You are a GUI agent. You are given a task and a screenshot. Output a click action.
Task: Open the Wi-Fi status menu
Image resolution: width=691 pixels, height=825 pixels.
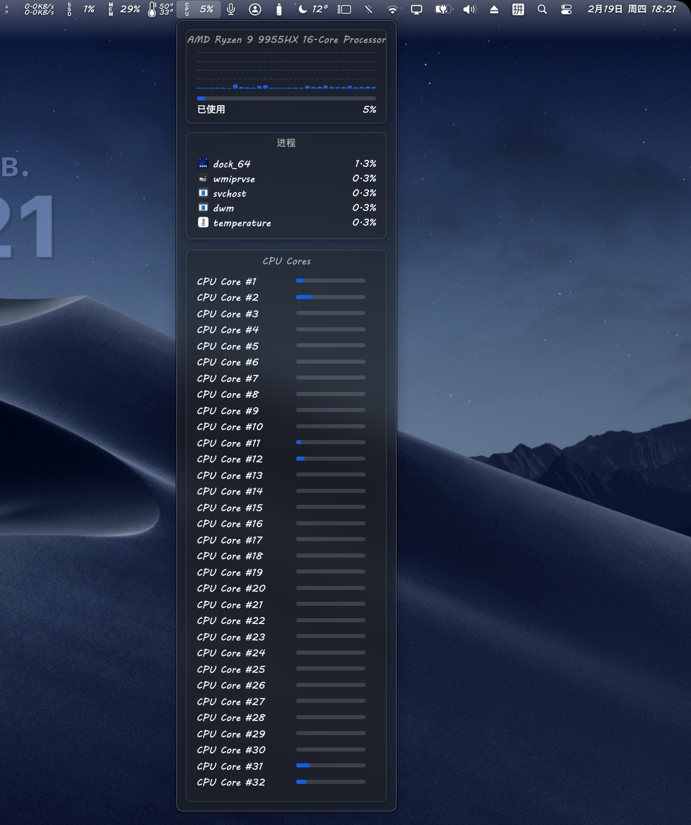tap(392, 9)
